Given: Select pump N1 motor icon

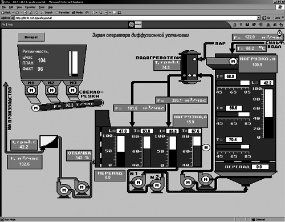Looking at the screenshot, I should (x=139, y=183).
